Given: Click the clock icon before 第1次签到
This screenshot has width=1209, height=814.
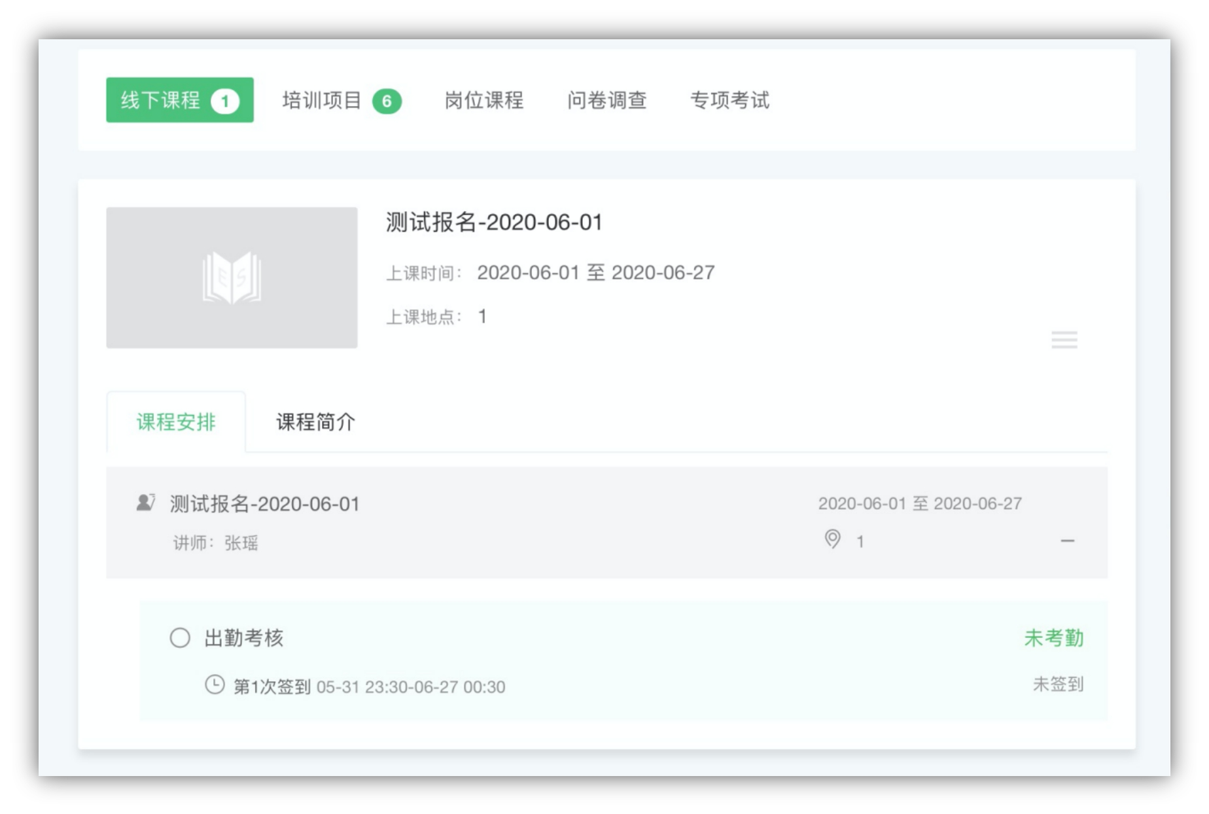Looking at the screenshot, I should (x=216, y=686).
